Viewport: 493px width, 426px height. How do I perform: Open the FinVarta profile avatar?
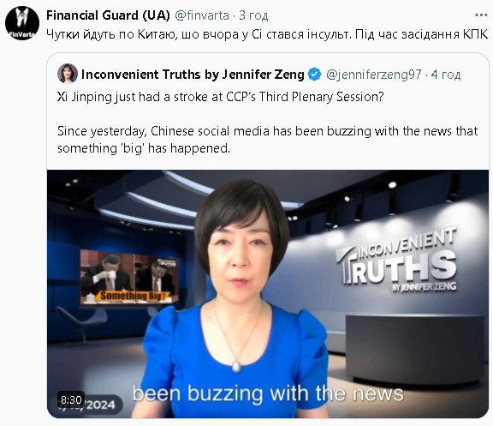click(x=22, y=23)
